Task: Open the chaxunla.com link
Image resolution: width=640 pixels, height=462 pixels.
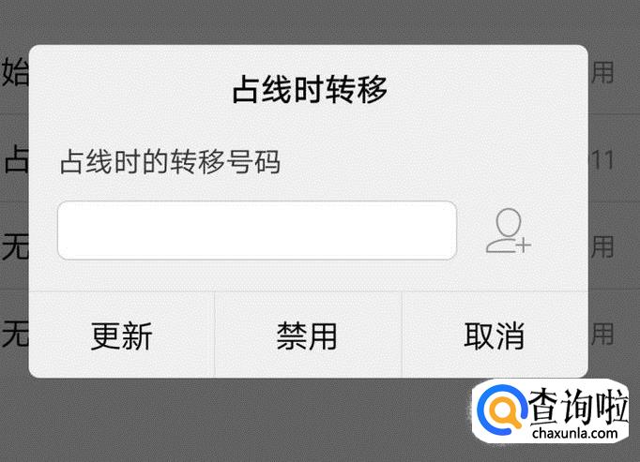Action: point(574,433)
